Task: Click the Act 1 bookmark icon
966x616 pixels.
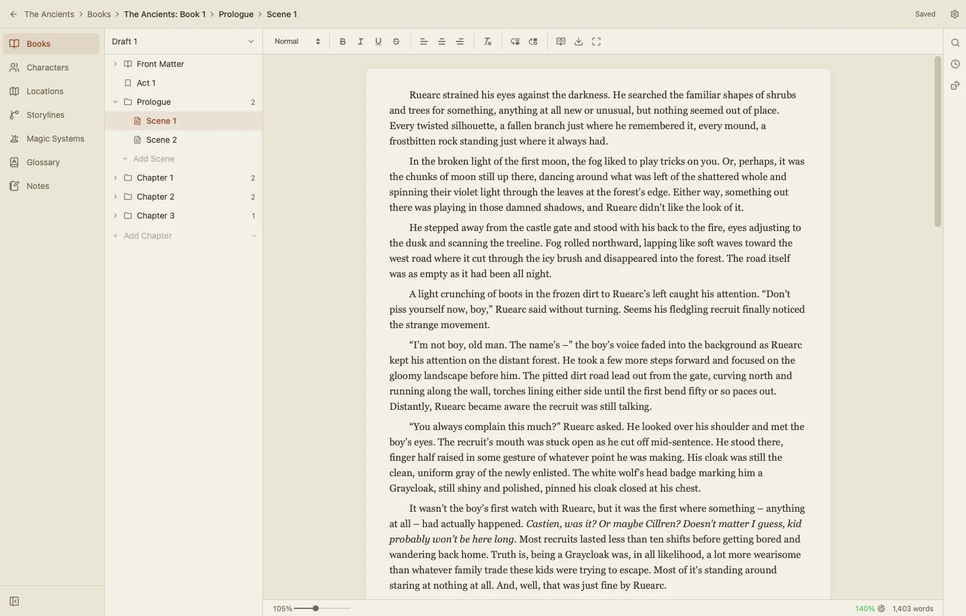Action: (x=127, y=83)
